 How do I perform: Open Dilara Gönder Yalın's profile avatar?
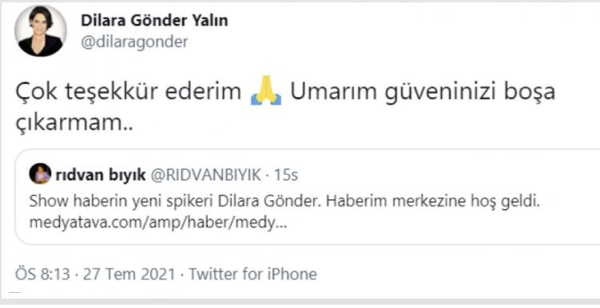(41, 31)
